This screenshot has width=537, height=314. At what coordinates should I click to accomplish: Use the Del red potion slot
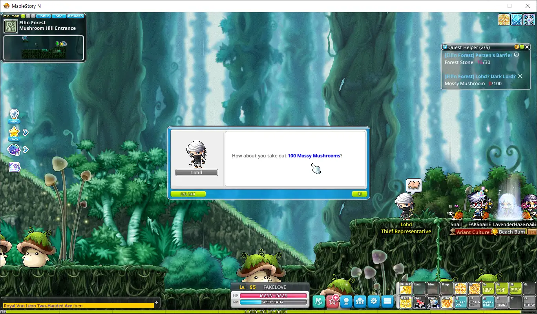click(x=420, y=302)
